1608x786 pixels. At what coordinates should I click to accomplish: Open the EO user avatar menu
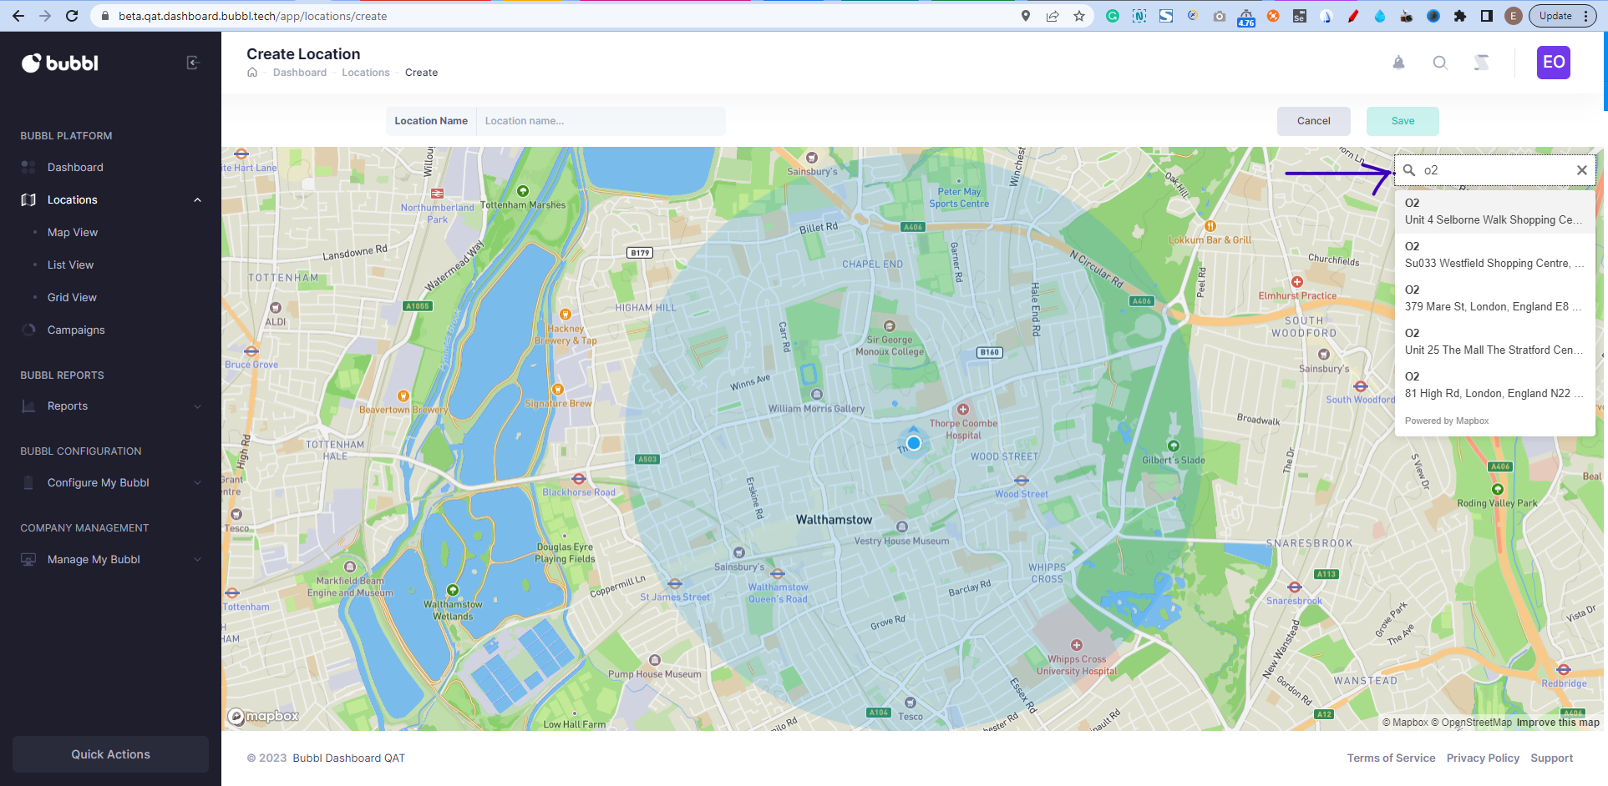[x=1554, y=63]
